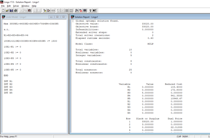Print using the printer toolbar icon
Screen dimensions: 210x138
pos(15,10)
